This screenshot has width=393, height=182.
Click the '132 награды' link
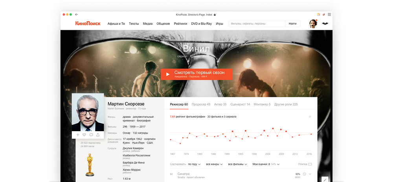pos(140,133)
